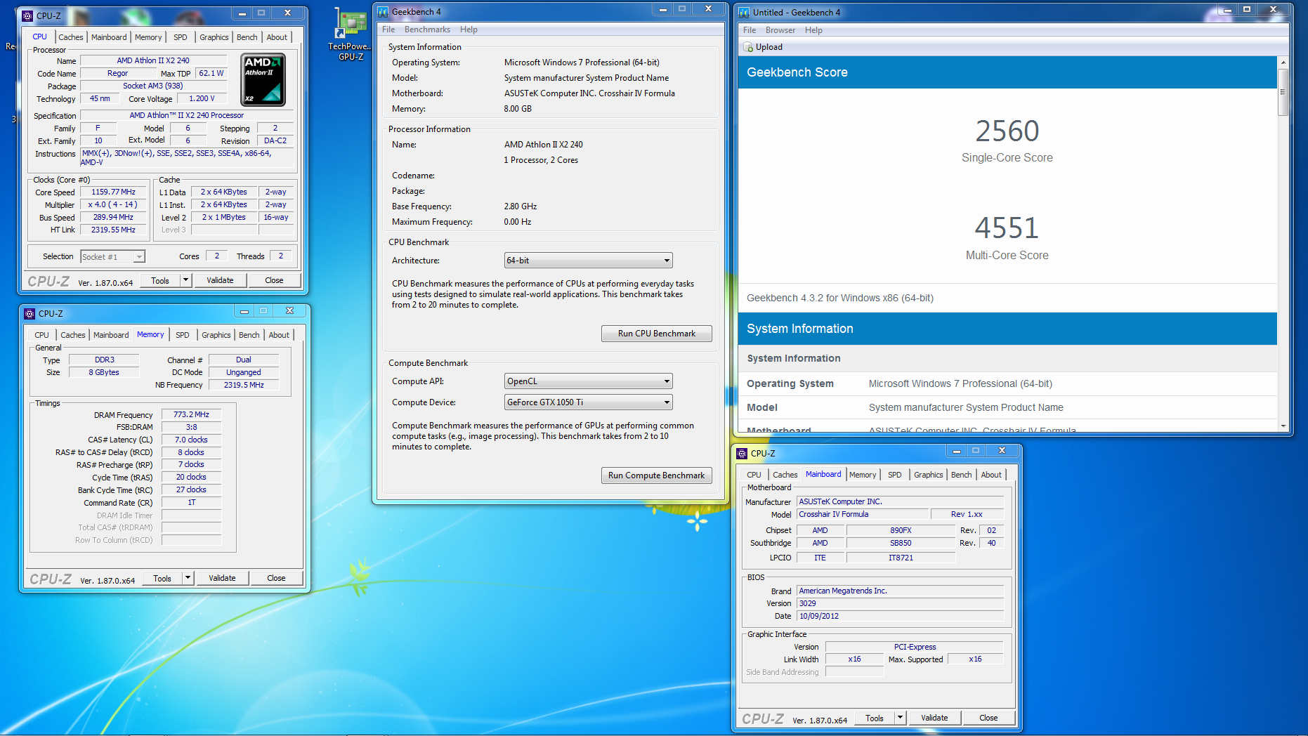Switch to SPD tab in top CPU-Z window
Viewport: 1308px width, 736px height.
click(x=181, y=37)
